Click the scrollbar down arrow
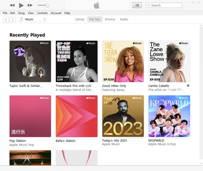The width and height of the screenshot is (203, 171). 201,164
